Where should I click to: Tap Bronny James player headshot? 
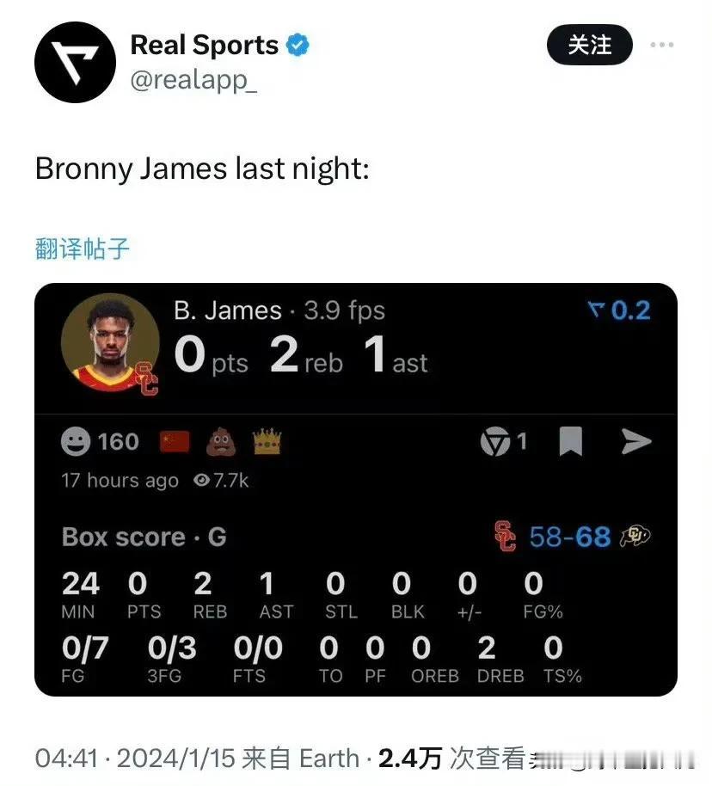[x=110, y=343]
